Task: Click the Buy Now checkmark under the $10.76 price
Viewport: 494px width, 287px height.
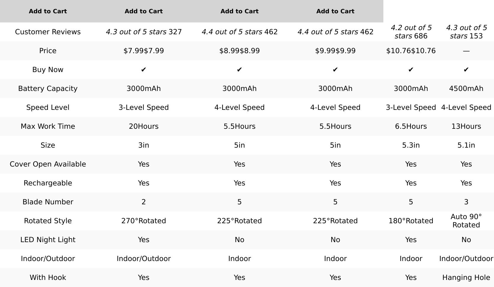Action: coord(411,70)
